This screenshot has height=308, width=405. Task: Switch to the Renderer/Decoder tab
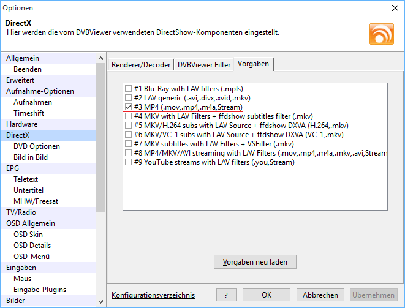coord(142,64)
